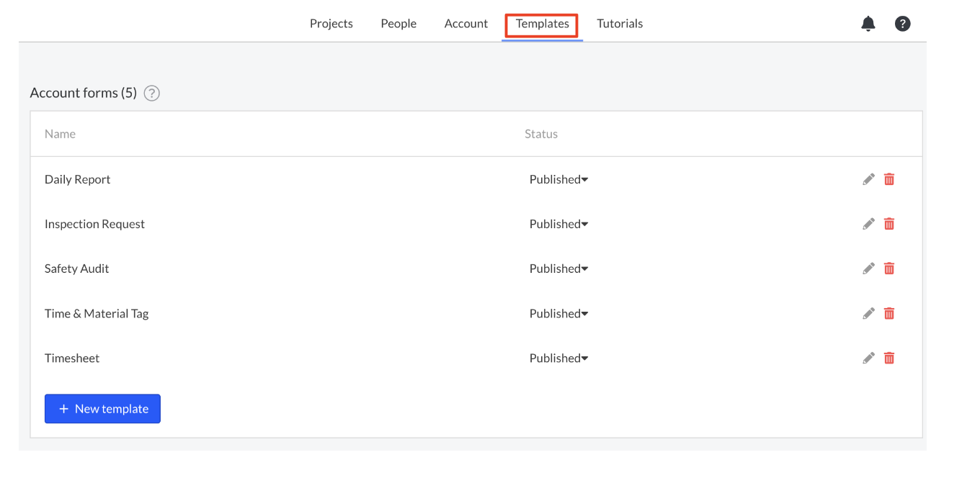
Task: Change the Inspection Request published status
Action: 558,224
